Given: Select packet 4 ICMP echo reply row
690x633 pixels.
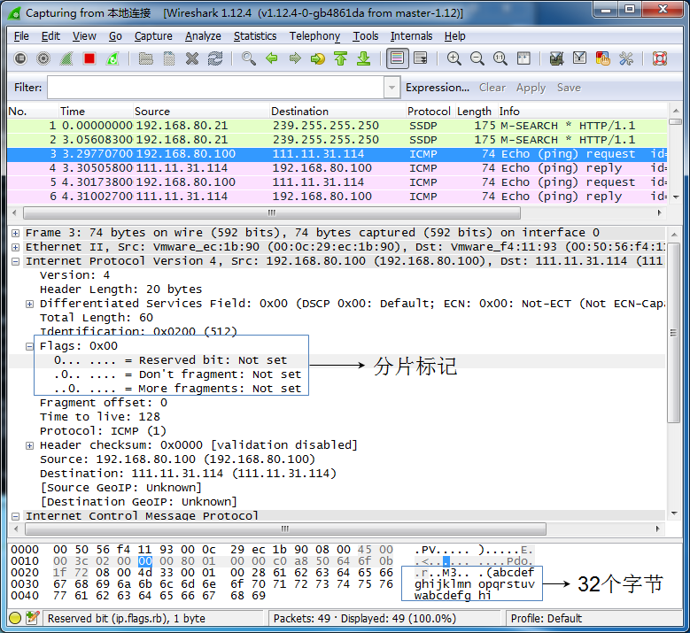Looking at the screenshot, I should click(x=337, y=168).
